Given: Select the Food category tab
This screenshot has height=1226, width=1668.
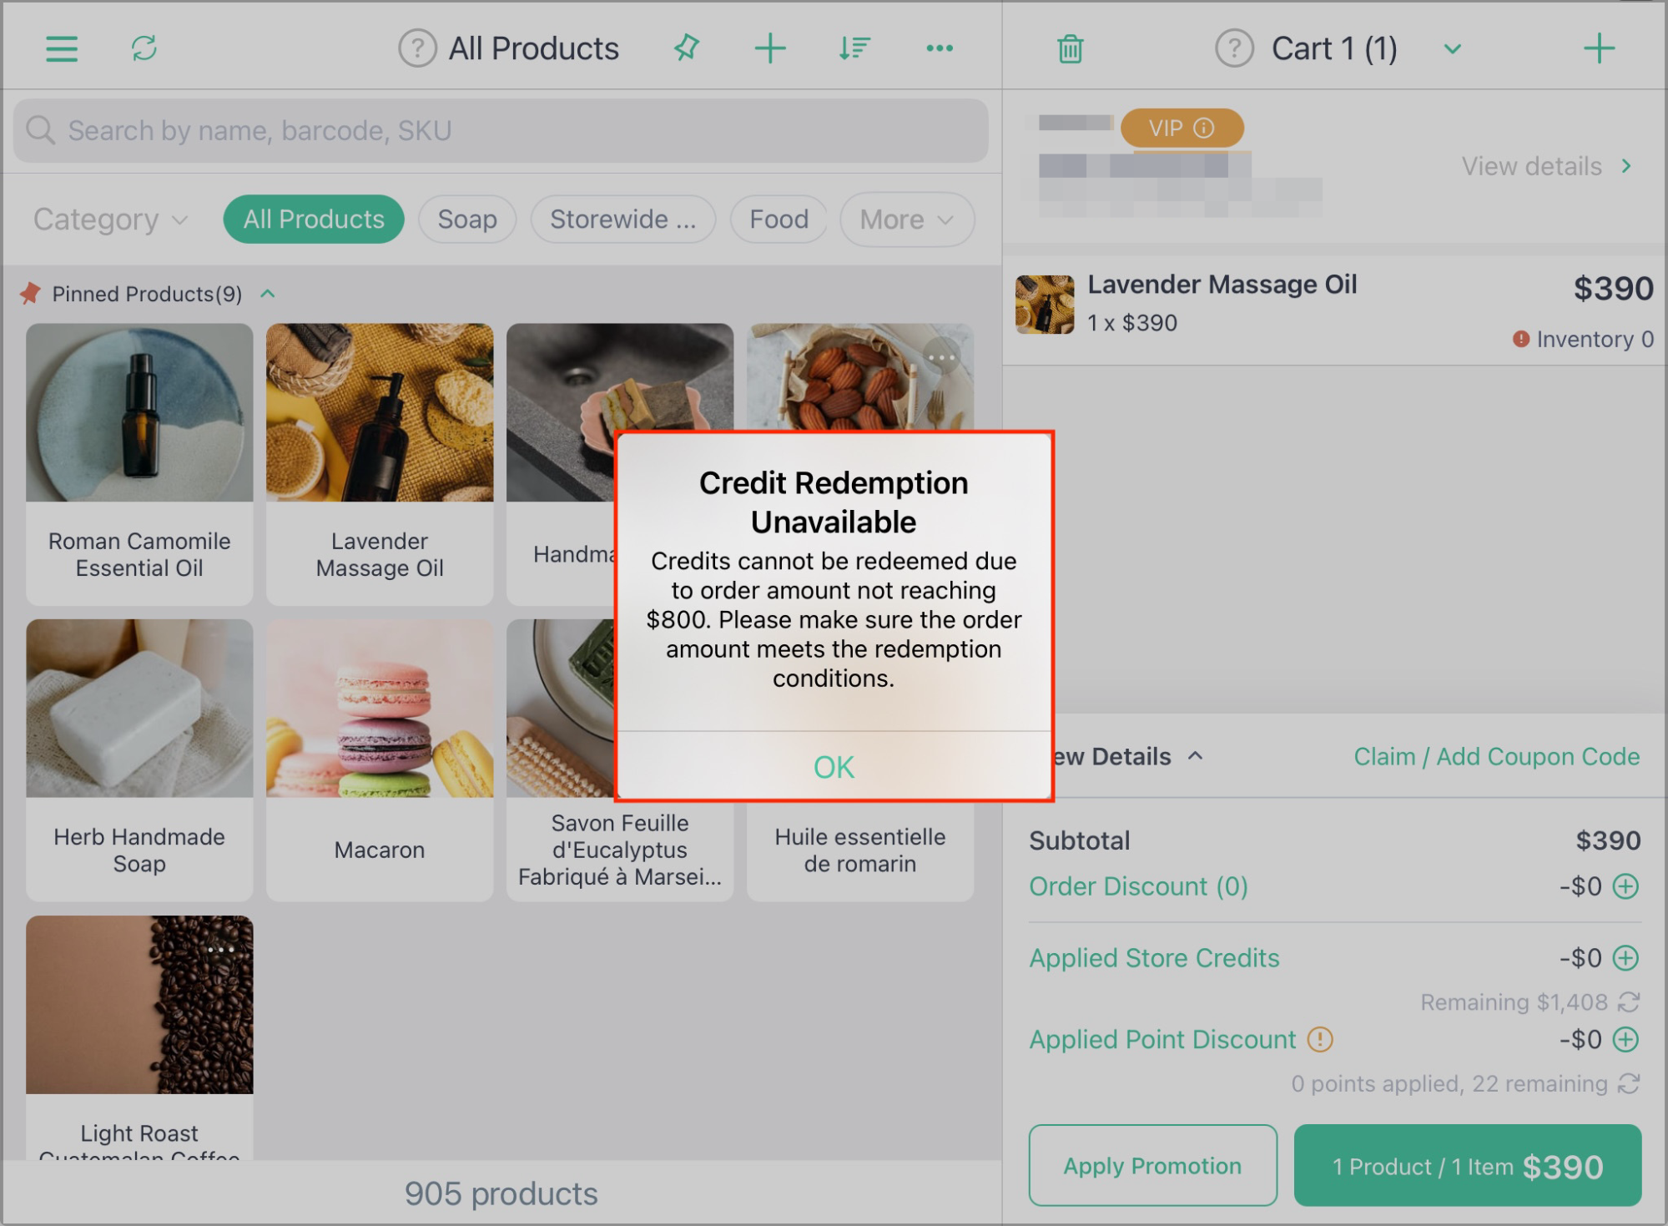Looking at the screenshot, I should click(779, 219).
